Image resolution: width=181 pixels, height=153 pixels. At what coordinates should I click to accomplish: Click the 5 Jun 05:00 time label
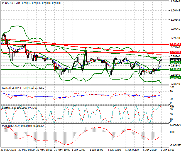tap(132, 150)
